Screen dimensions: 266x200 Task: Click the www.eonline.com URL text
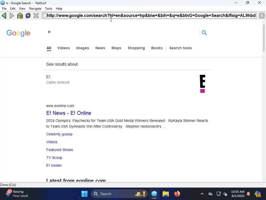coord(60,106)
